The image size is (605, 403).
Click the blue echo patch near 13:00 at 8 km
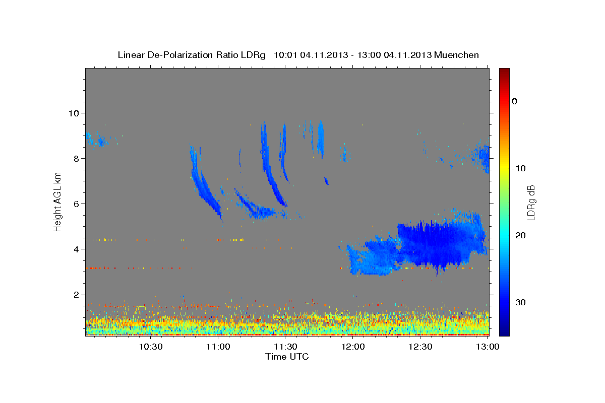click(x=481, y=157)
